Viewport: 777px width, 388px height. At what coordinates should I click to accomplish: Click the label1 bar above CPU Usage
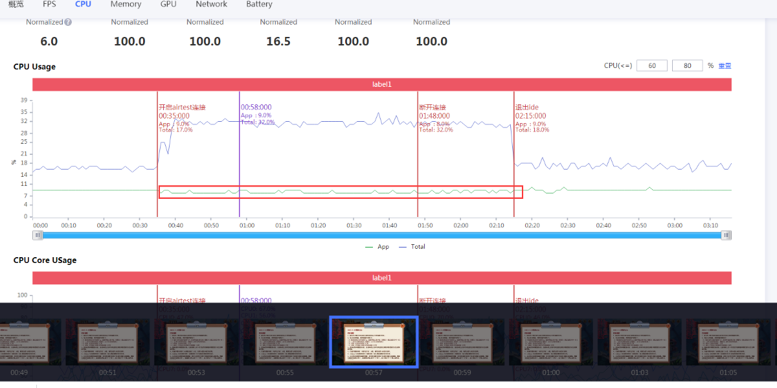382,84
